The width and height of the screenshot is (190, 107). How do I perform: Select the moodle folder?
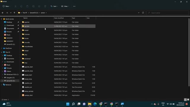pyautogui.click(x=58, y=43)
